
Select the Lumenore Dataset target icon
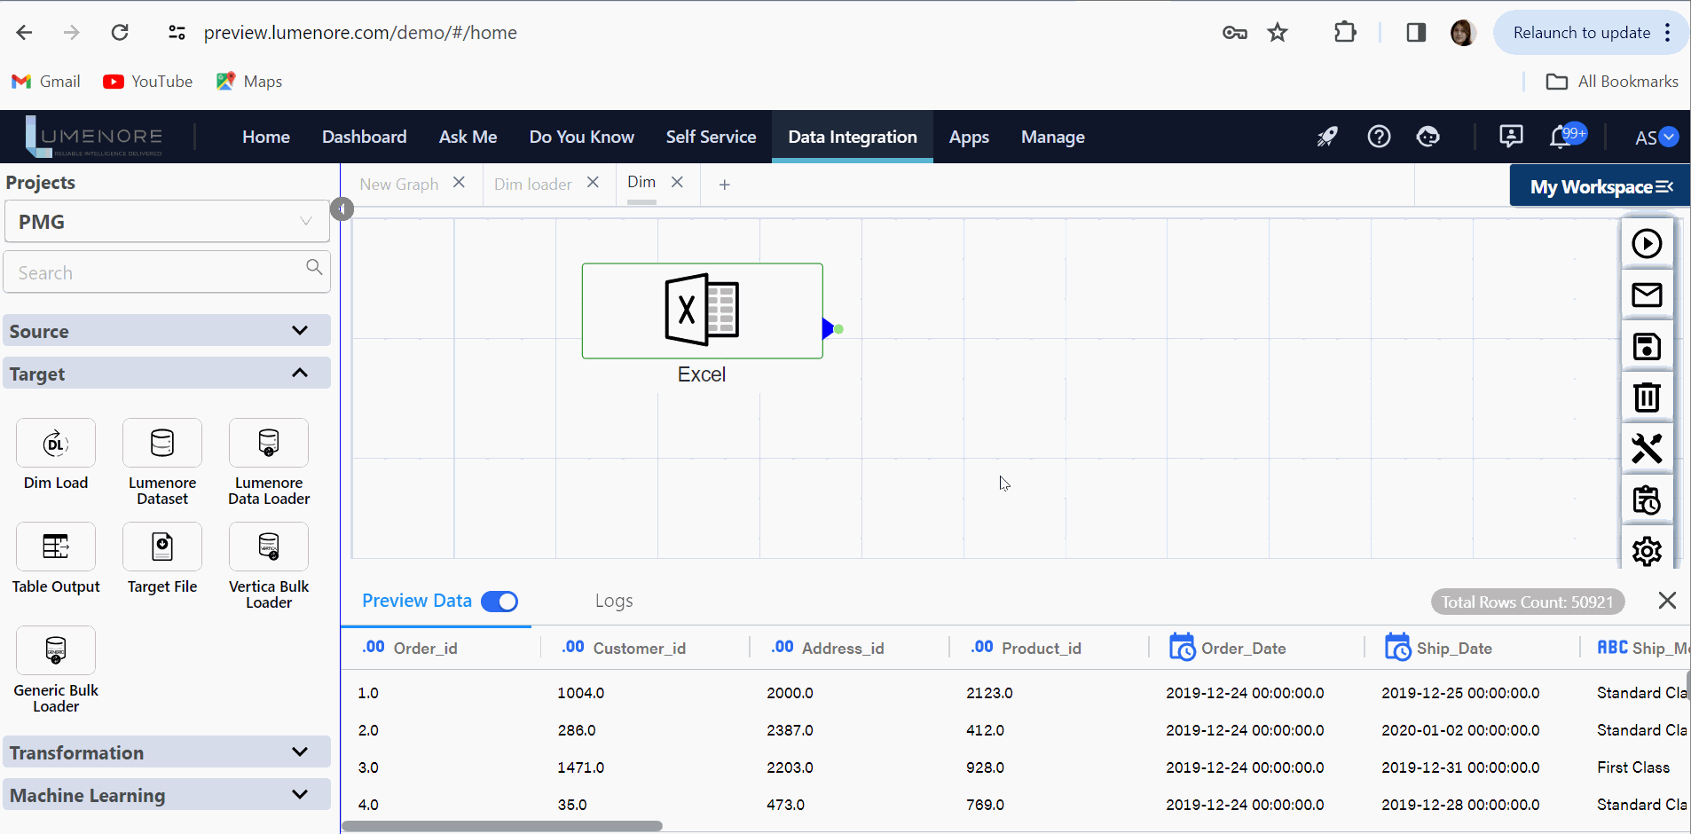[x=162, y=444]
